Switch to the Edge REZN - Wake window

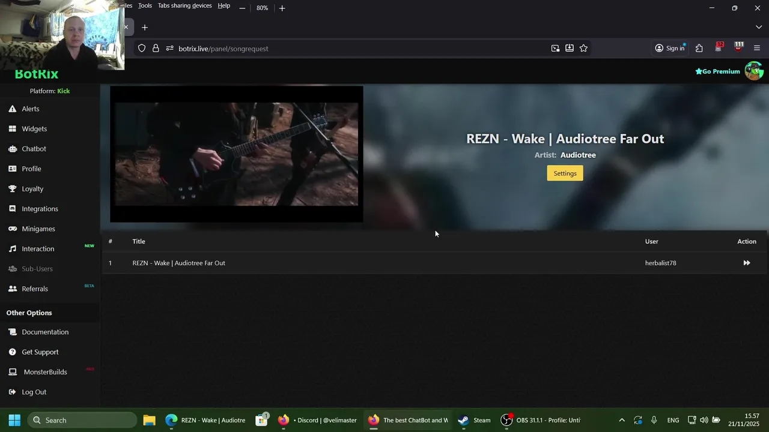205,420
